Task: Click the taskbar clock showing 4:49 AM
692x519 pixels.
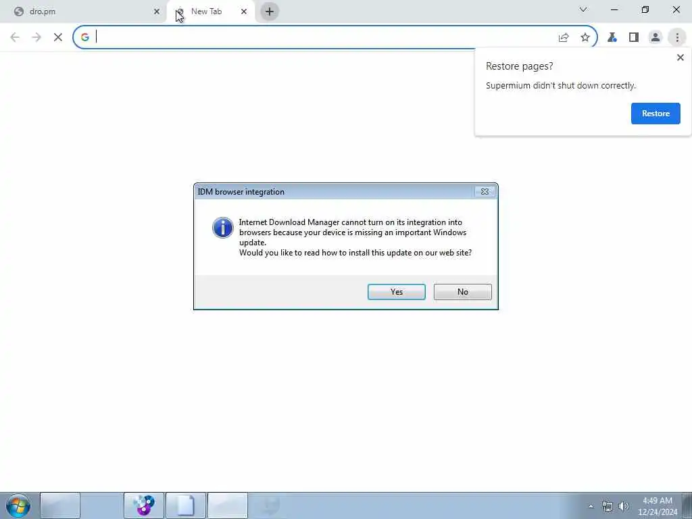Action: click(x=657, y=506)
